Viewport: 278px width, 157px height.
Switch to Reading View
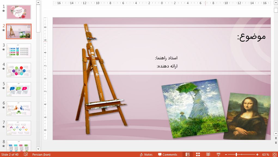[208, 154]
